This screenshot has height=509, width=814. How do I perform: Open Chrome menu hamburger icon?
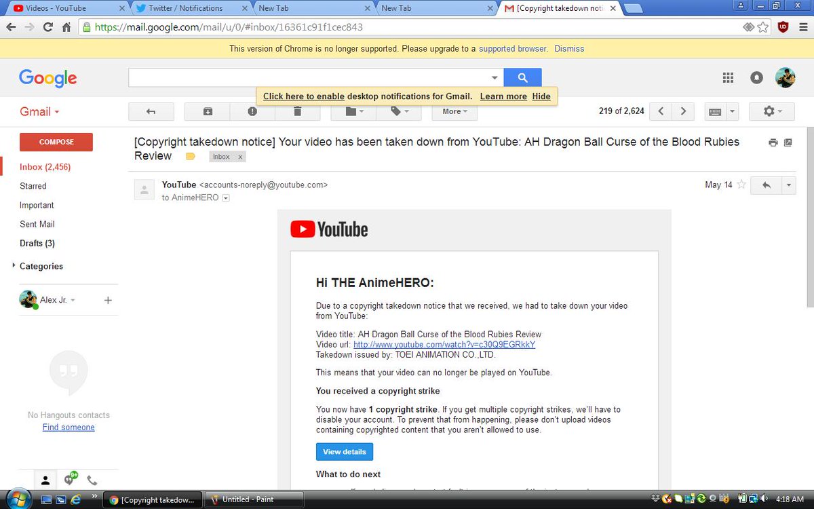(x=802, y=28)
